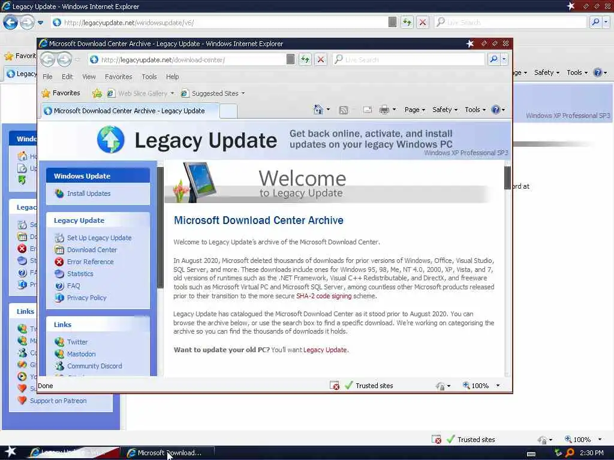The height and width of the screenshot is (460, 614).
Task: Open the View menu
Action: (x=89, y=77)
